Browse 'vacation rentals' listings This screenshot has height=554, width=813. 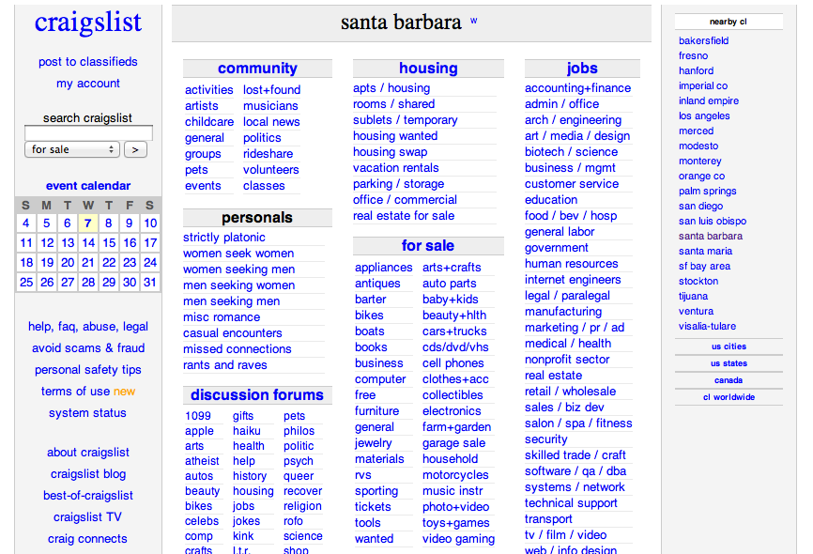(396, 168)
